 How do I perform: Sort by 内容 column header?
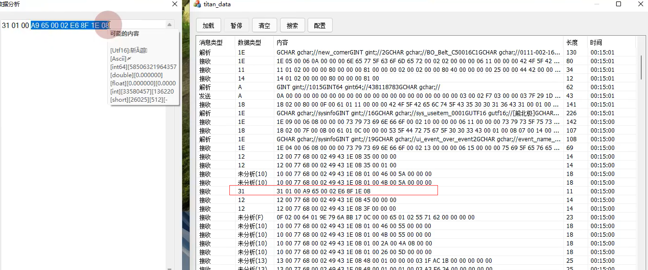(419, 42)
